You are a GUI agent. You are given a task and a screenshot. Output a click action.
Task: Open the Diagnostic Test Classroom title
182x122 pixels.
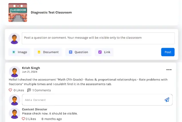click(x=51, y=13)
